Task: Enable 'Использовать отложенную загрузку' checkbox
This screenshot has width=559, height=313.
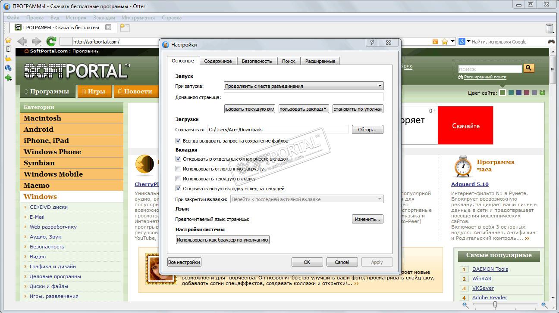Action: point(179,169)
